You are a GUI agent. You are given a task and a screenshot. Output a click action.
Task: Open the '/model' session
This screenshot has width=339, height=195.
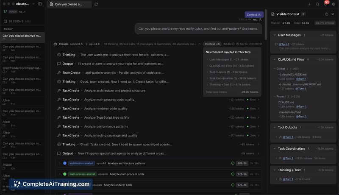pyautogui.click(x=22, y=166)
